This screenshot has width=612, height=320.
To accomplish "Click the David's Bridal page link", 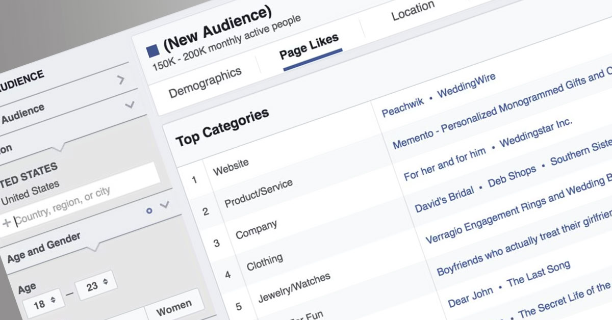I will tap(444, 199).
